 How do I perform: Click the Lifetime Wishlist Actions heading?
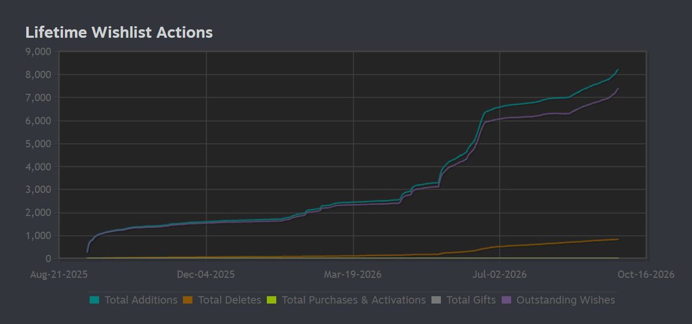[x=119, y=32]
